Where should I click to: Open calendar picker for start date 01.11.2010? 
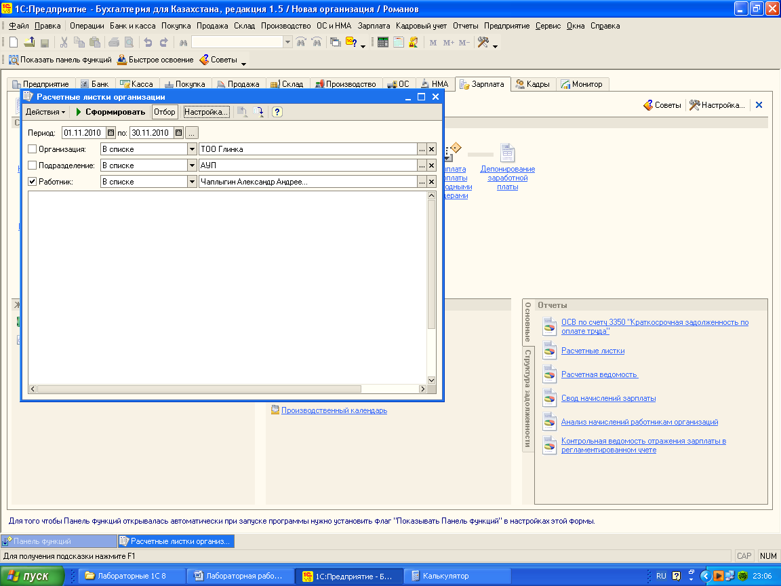point(111,132)
